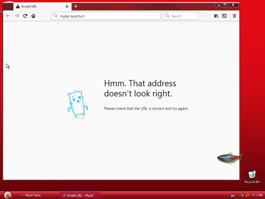Toggle the sidebar view icon
This screenshot has height=199, width=265.
224,16
